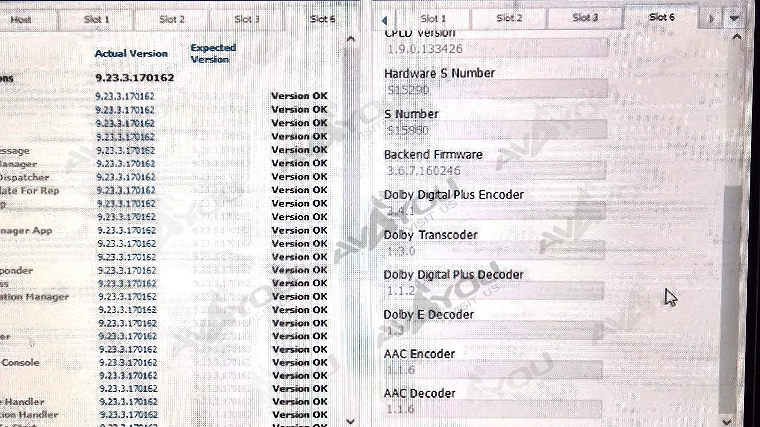This screenshot has width=760, height=427.
Task: Switch to the Host tab
Action: tap(21, 20)
